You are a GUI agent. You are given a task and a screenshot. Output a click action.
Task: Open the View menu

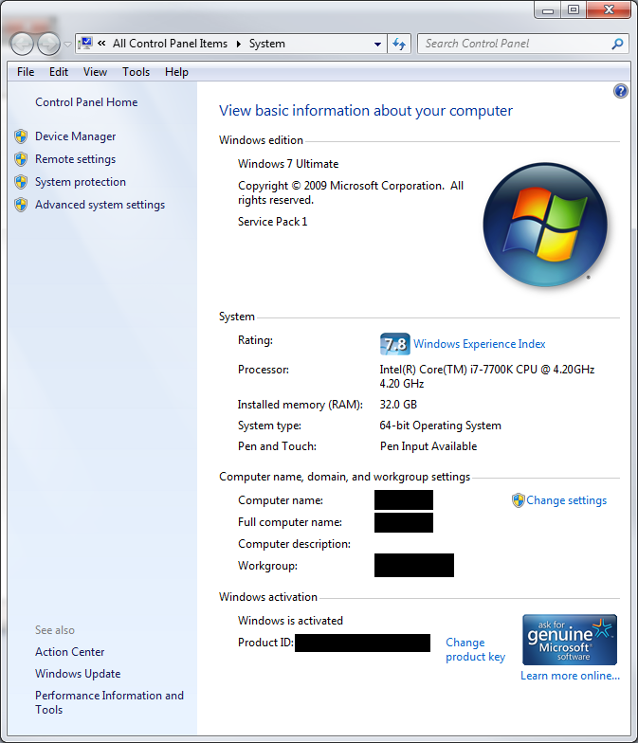(x=95, y=72)
